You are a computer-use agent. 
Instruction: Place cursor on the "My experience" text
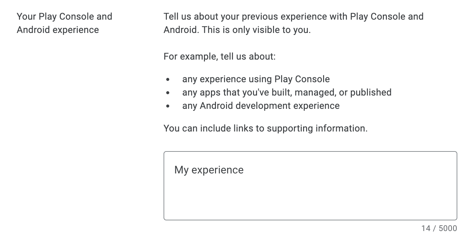click(x=209, y=170)
